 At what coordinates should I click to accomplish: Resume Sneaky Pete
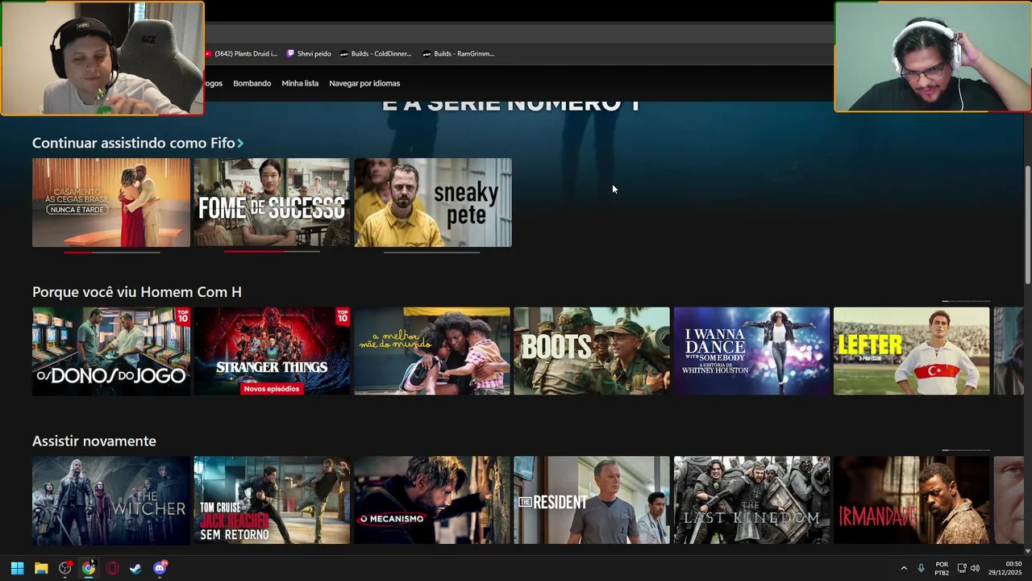click(x=433, y=203)
